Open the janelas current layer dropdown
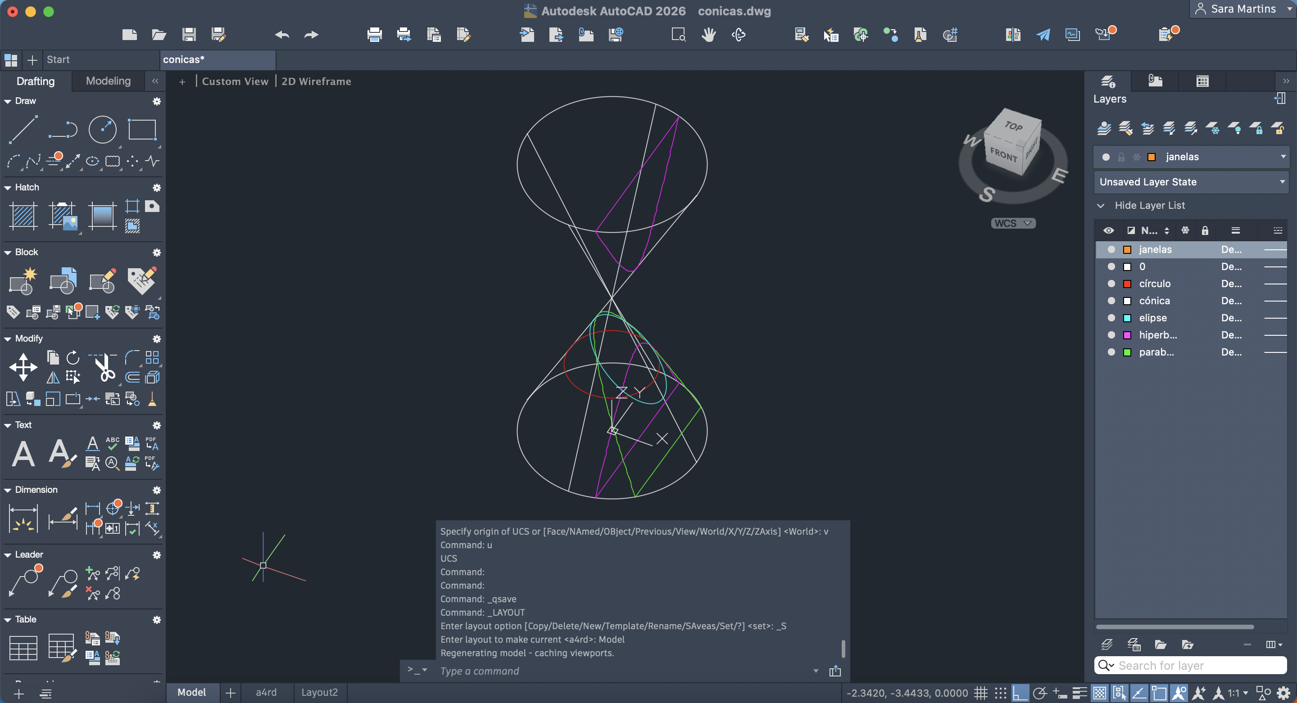This screenshot has width=1297, height=703. click(1283, 157)
